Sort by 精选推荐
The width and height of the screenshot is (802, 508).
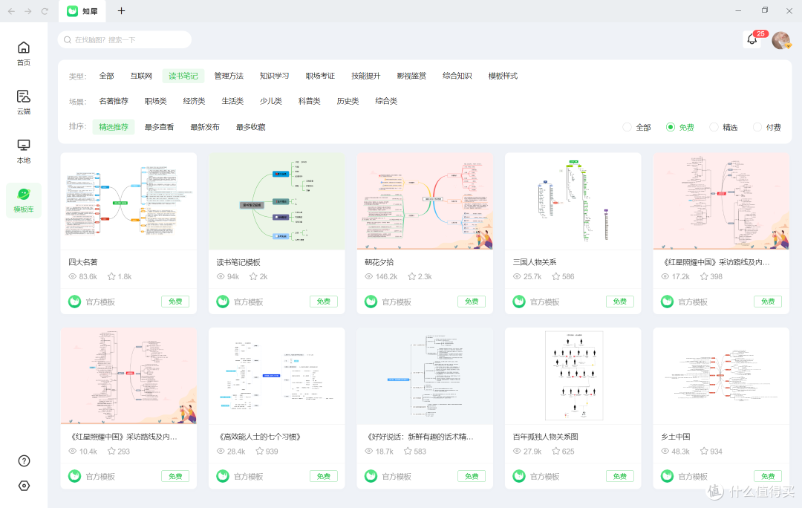[x=114, y=127]
